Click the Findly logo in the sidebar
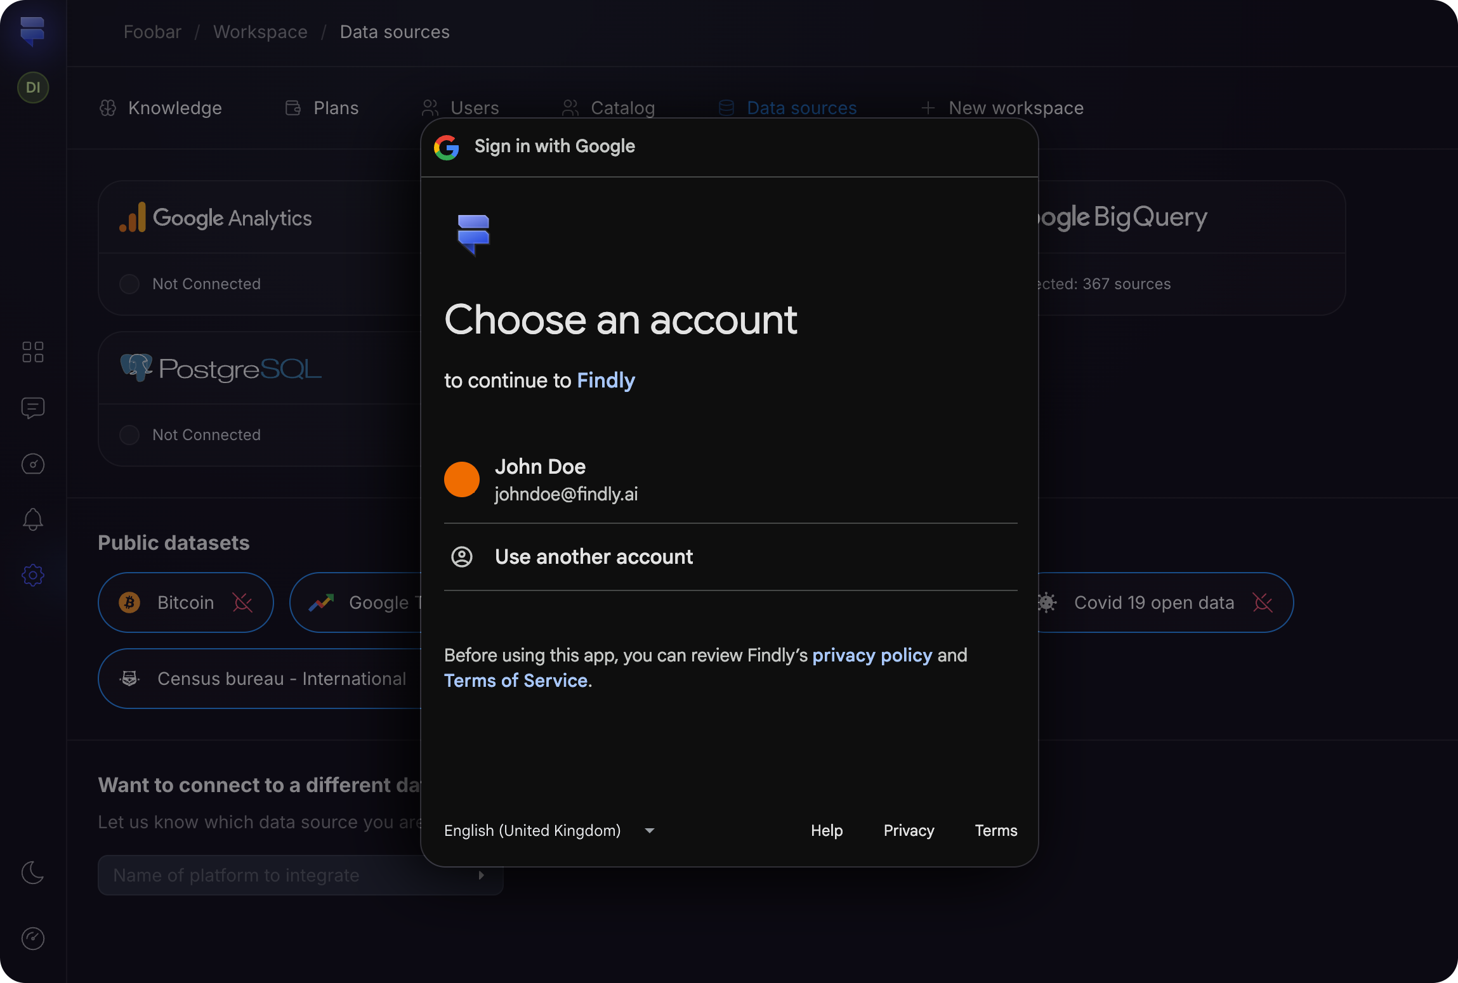Viewport: 1458px width, 983px height. point(32,31)
